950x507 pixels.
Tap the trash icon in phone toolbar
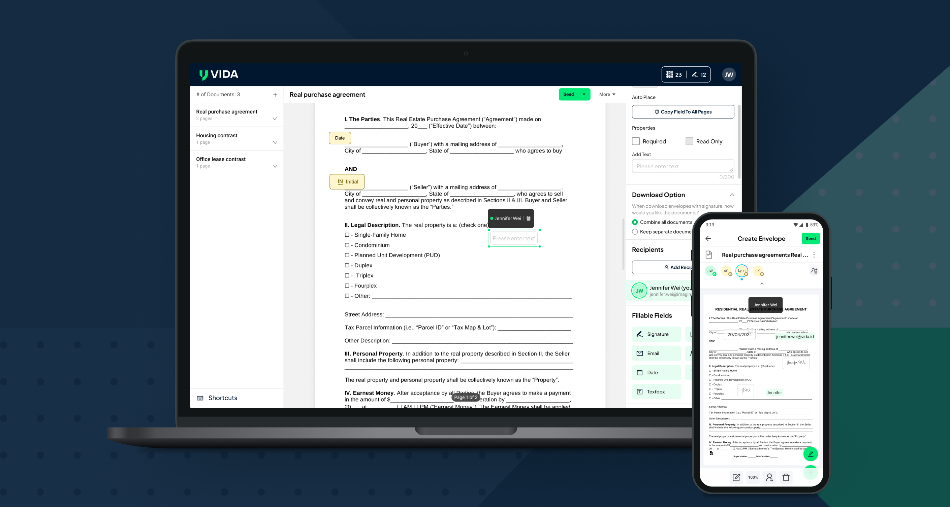[786, 477]
